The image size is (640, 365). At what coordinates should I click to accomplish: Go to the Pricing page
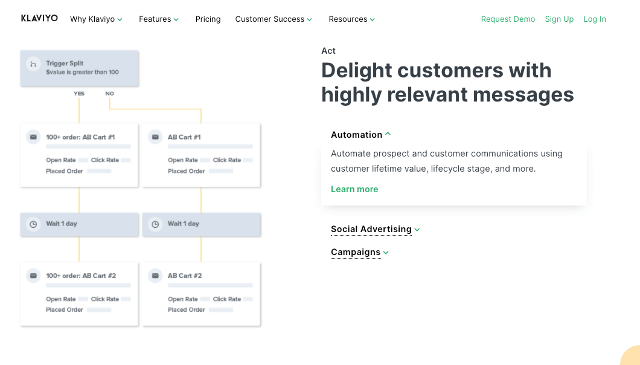click(x=208, y=19)
